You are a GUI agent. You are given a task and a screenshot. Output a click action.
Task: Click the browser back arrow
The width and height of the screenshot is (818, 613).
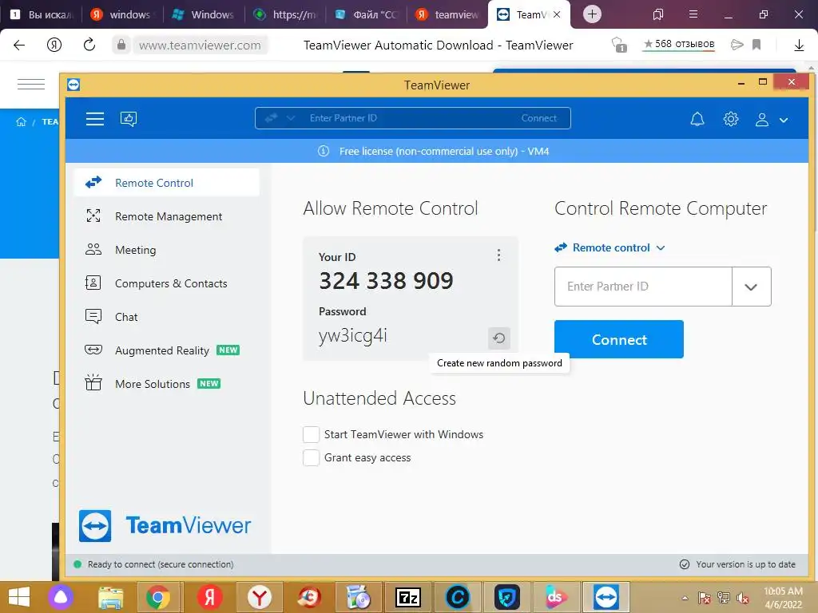(x=19, y=45)
